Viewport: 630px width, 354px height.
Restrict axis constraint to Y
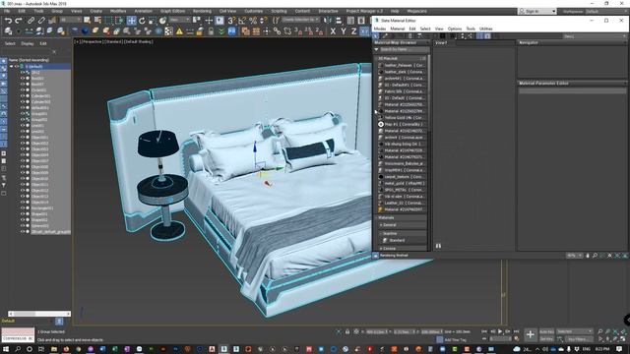pos(344,31)
